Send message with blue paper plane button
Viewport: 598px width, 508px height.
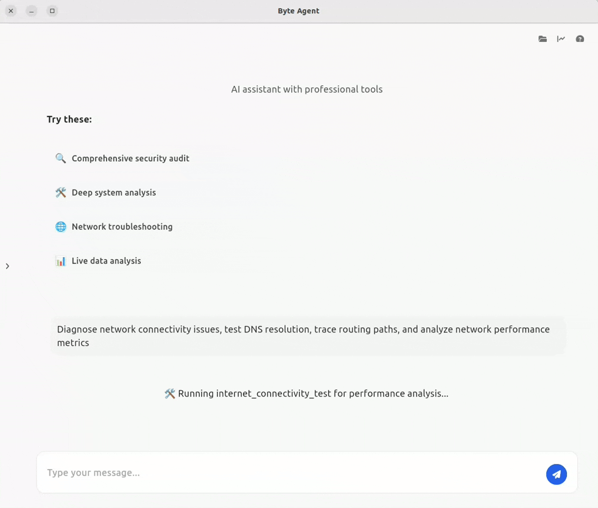click(557, 474)
